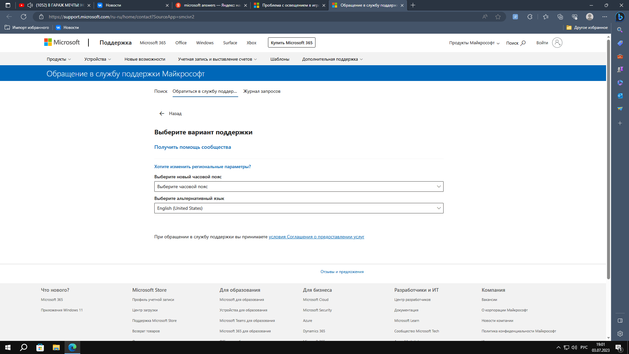Open Edge Settings and more menu
Viewport: 629px width, 354px height.
pos(605,17)
